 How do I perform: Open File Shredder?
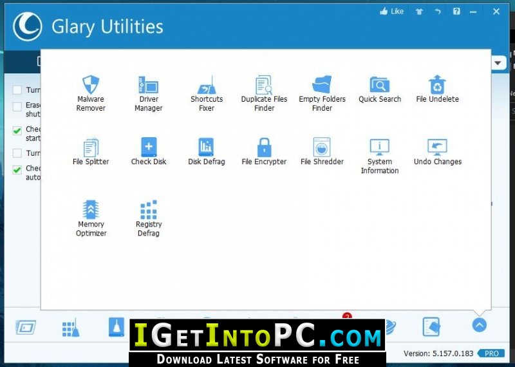(x=323, y=152)
